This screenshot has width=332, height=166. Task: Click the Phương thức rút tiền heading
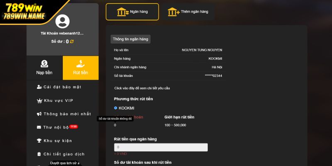click(x=133, y=99)
